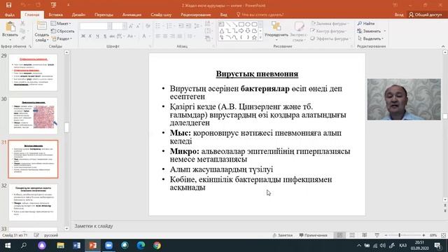Switch to Reading view icon
The image size is (448, 252).
(365, 235)
